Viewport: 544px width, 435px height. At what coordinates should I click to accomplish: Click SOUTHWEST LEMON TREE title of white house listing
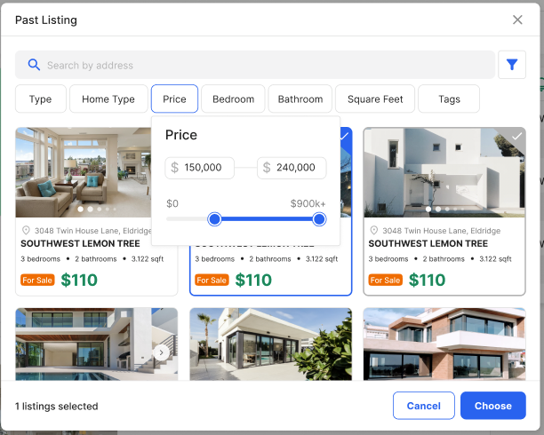pyautogui.click(x=428, y=243)
